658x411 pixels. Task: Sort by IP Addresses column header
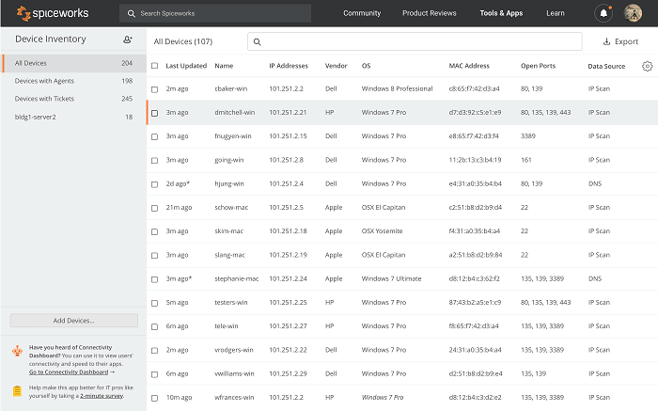pyautogui.click(x=289, y=66)
